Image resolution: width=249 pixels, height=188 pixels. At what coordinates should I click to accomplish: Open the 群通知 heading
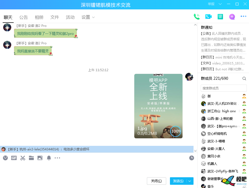[207, 27]
